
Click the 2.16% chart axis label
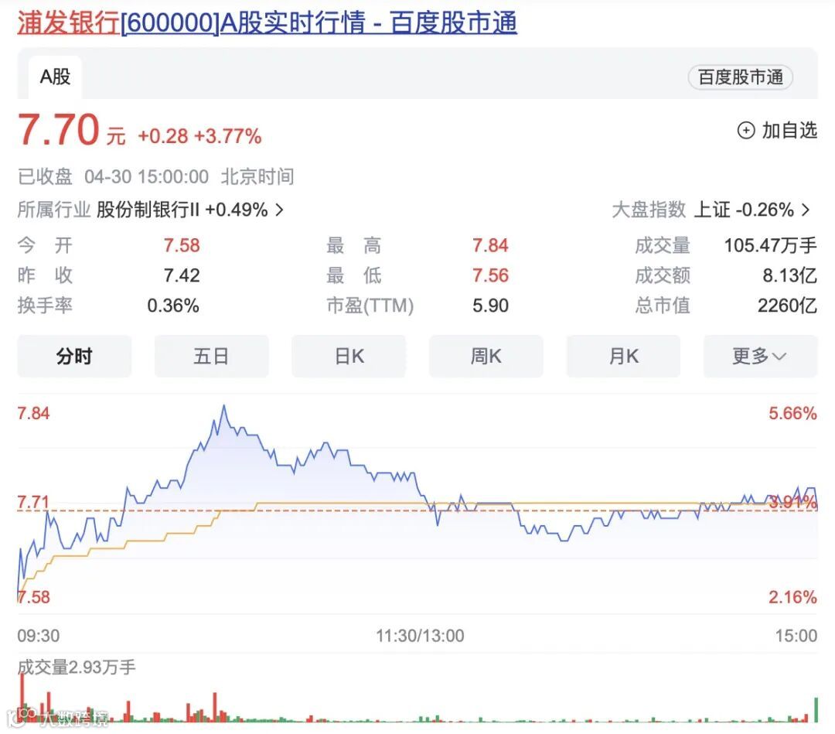792,597
